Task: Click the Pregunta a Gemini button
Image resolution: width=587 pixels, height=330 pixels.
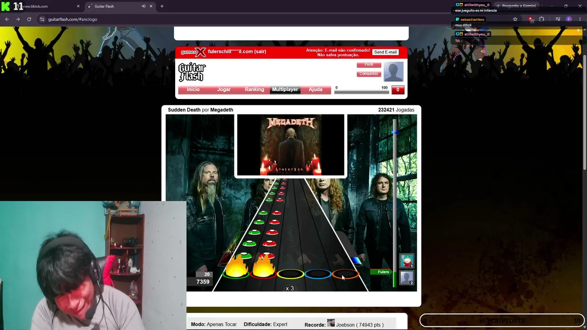Action: coord(516,6)
